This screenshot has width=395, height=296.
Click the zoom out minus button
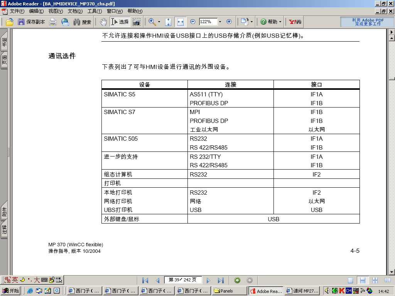(x=193, y=22)
